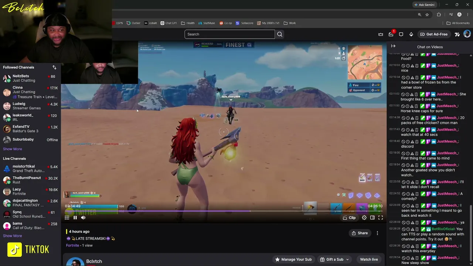
Task: Click Manage Your Sub
Action: [x=293, y=259]
